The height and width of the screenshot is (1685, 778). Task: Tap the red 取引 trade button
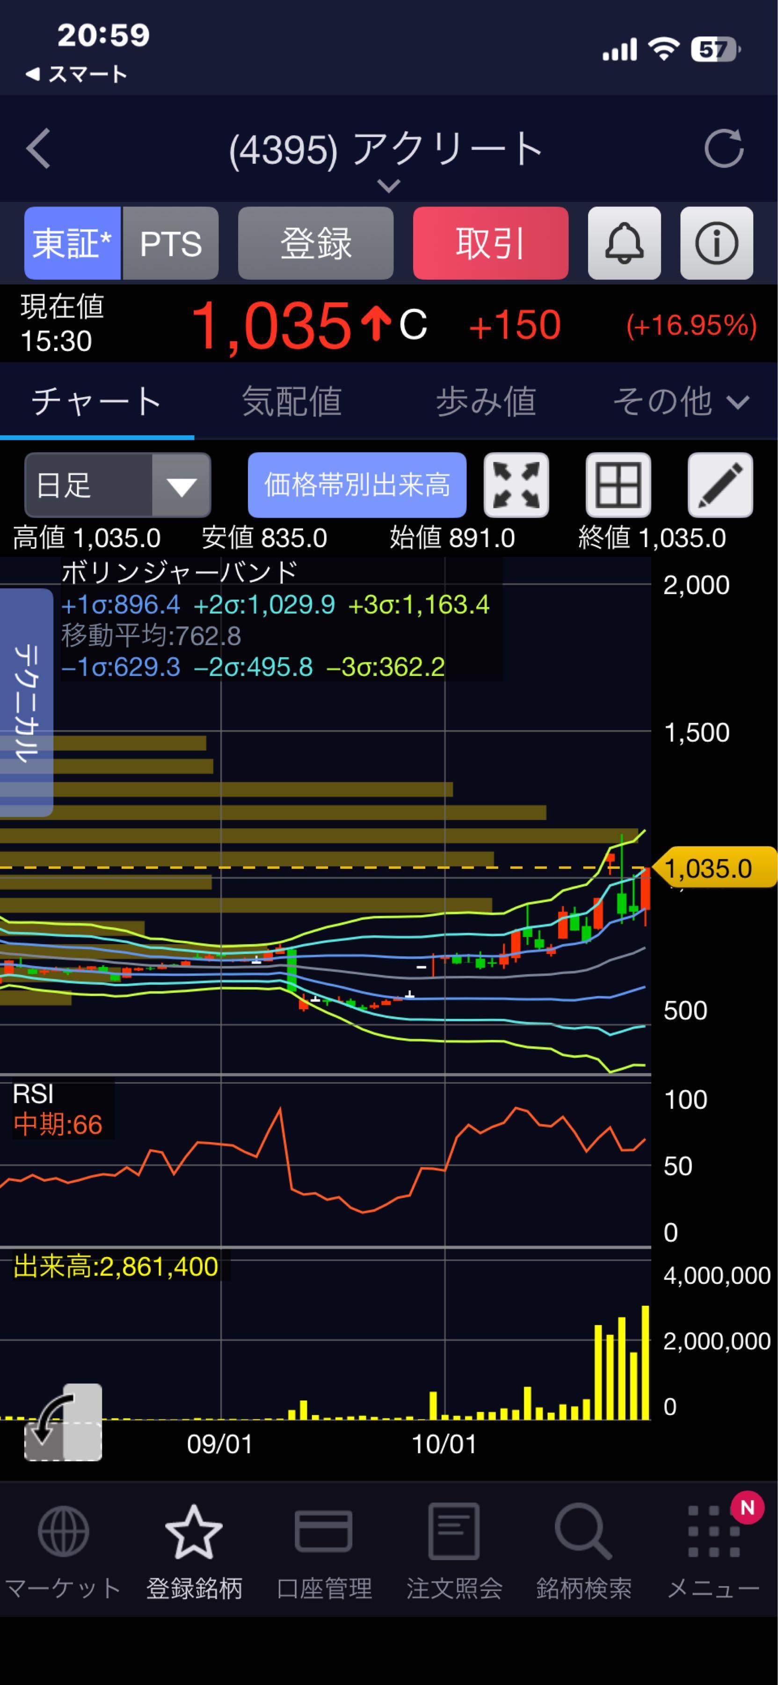(490, 243)
